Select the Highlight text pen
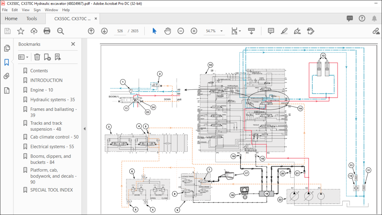382x215 pixels. tap(284, 31)
